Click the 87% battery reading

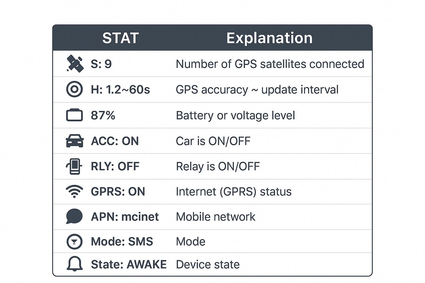tap(103, 116)
